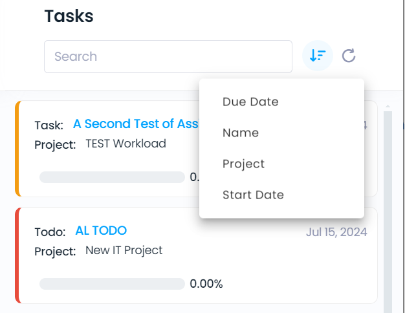
Task: Focus the Search tasks input field
Action: tap(168, 56)
